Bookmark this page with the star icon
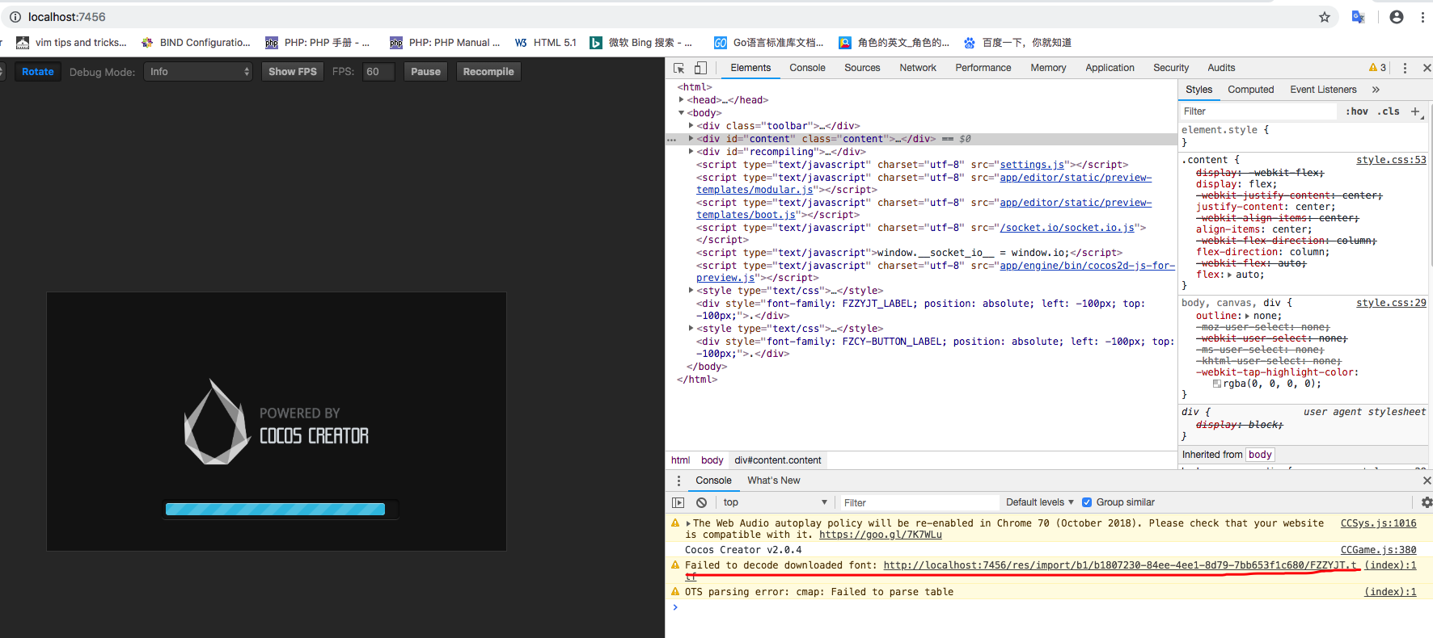Viewport: 1433px width, 638px height. tap(1325, 17)
